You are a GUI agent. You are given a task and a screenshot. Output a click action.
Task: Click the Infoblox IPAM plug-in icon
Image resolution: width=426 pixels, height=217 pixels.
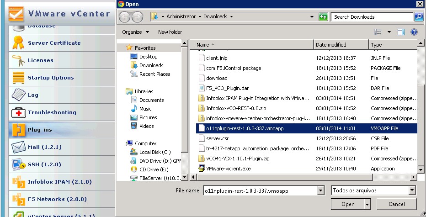(18, 182)
